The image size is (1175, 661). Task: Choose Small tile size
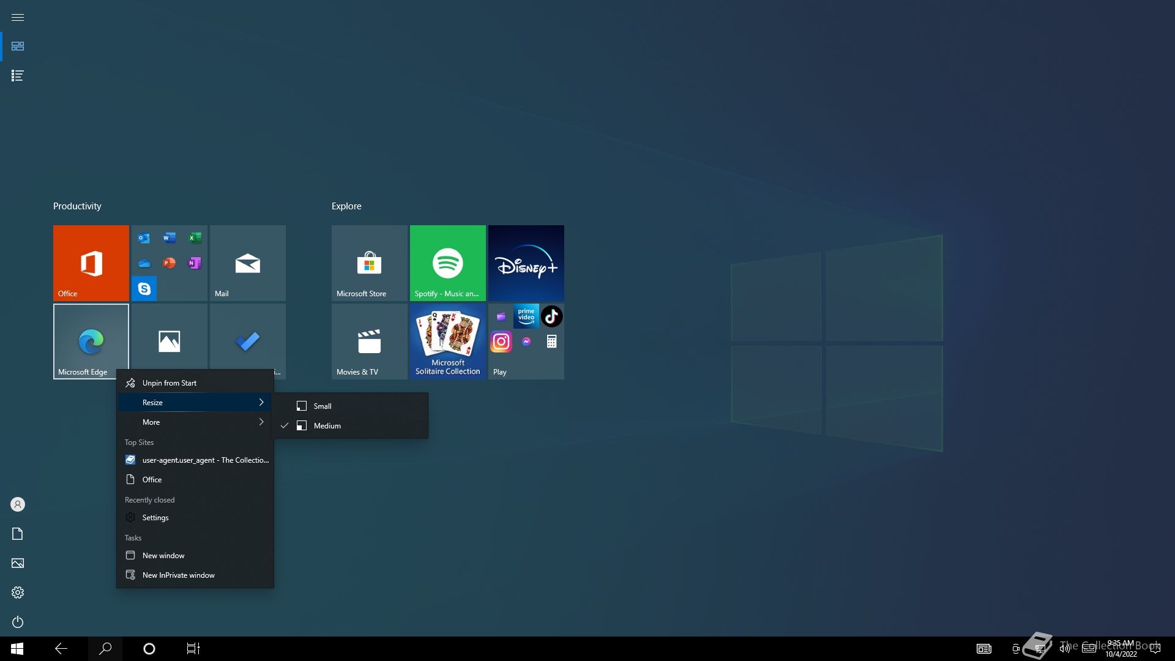click(350, 406)
